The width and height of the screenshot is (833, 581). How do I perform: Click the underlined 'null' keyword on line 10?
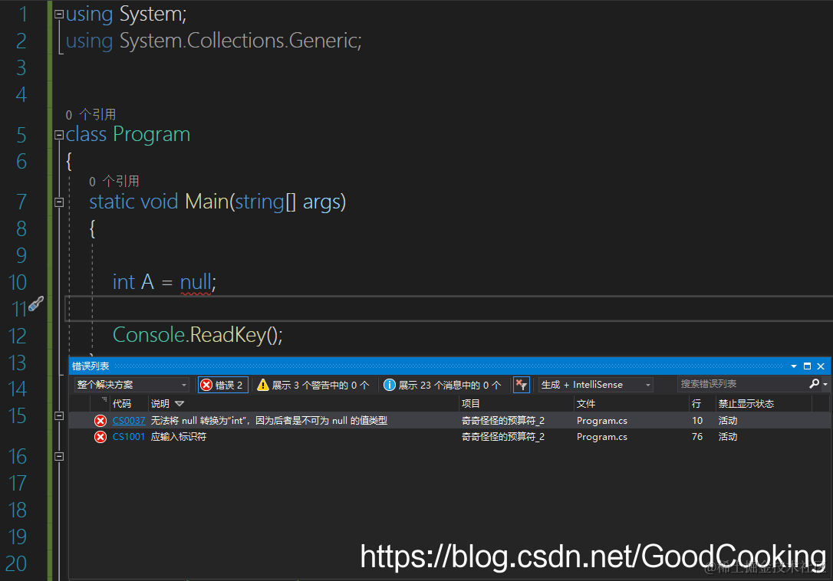pos(196,282)
